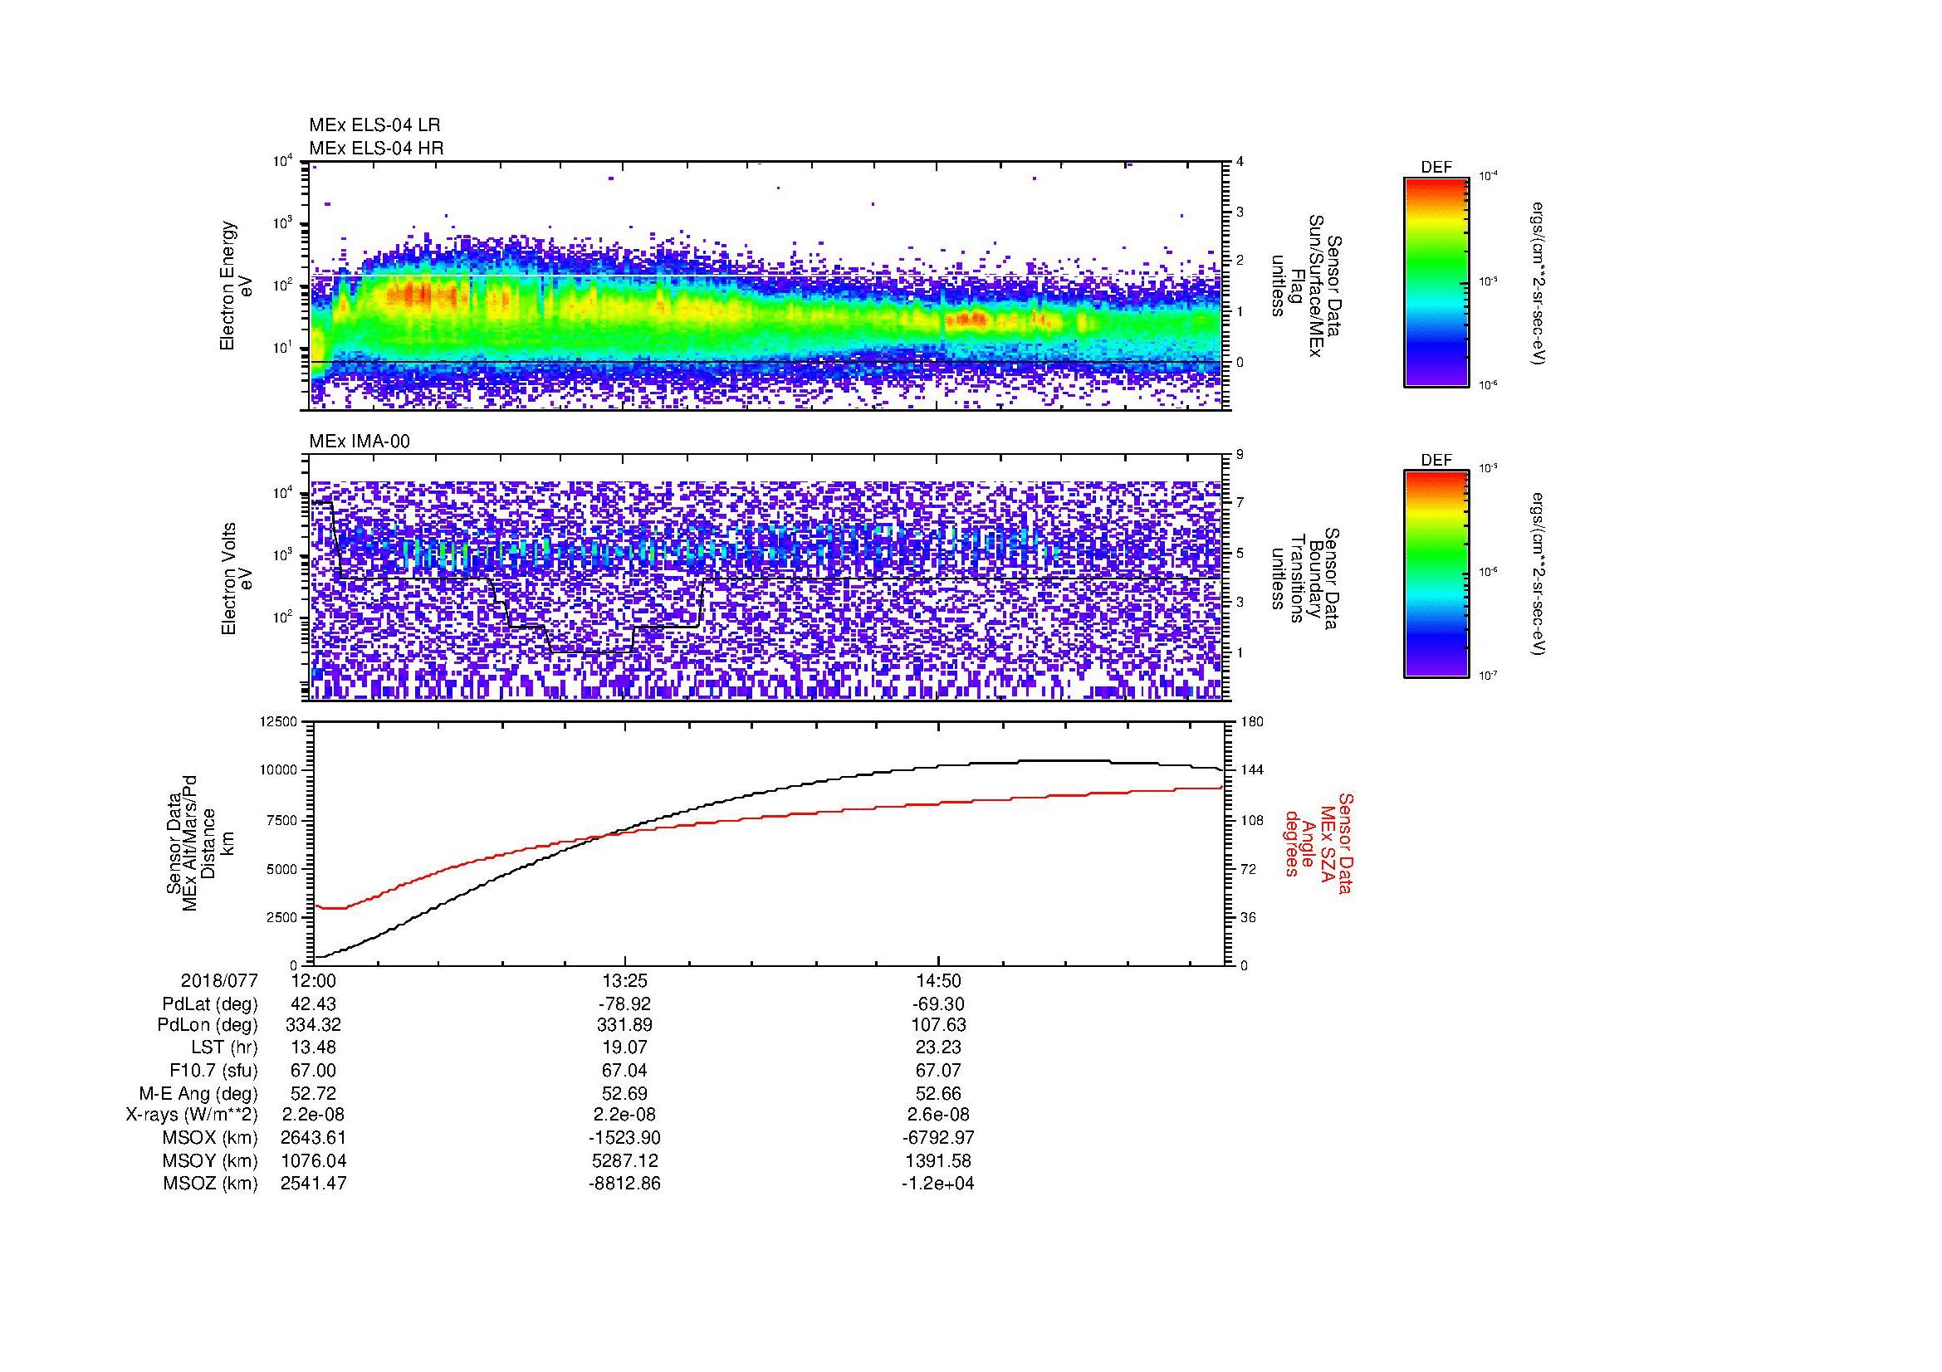1942x1372 pixels.
Task: Click the SZA tick label '108'
Action: [x=1251, y=820]
